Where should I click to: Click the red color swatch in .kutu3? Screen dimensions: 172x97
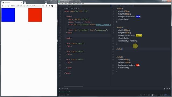(x=137, y=65)
